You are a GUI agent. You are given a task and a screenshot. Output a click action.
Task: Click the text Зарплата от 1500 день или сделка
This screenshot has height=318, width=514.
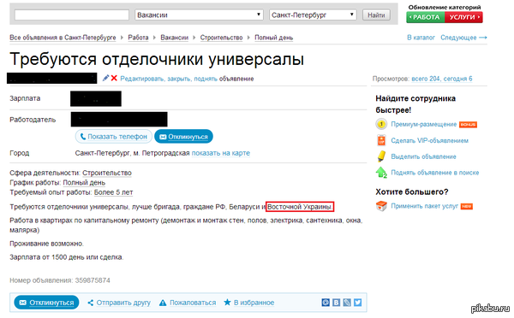click(x=67, y=257)
